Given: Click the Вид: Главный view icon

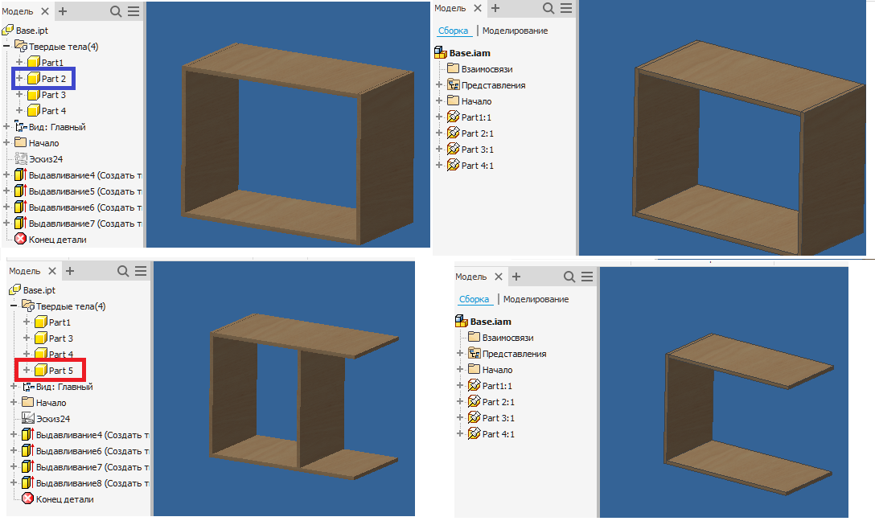Looking at the screenshot, I should pyautogui.click(x=21, y=126).
